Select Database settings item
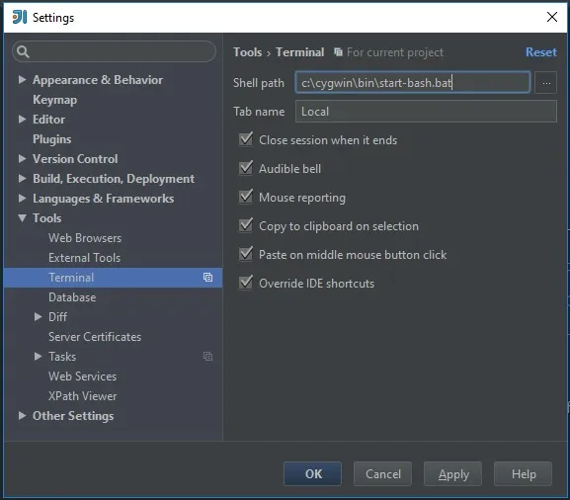570x500 pixels. coord(72,297)
